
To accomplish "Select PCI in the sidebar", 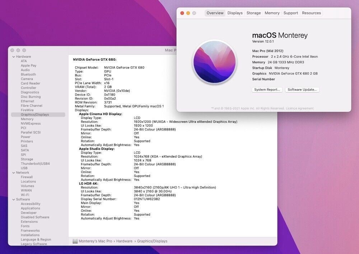I will 24,128.
